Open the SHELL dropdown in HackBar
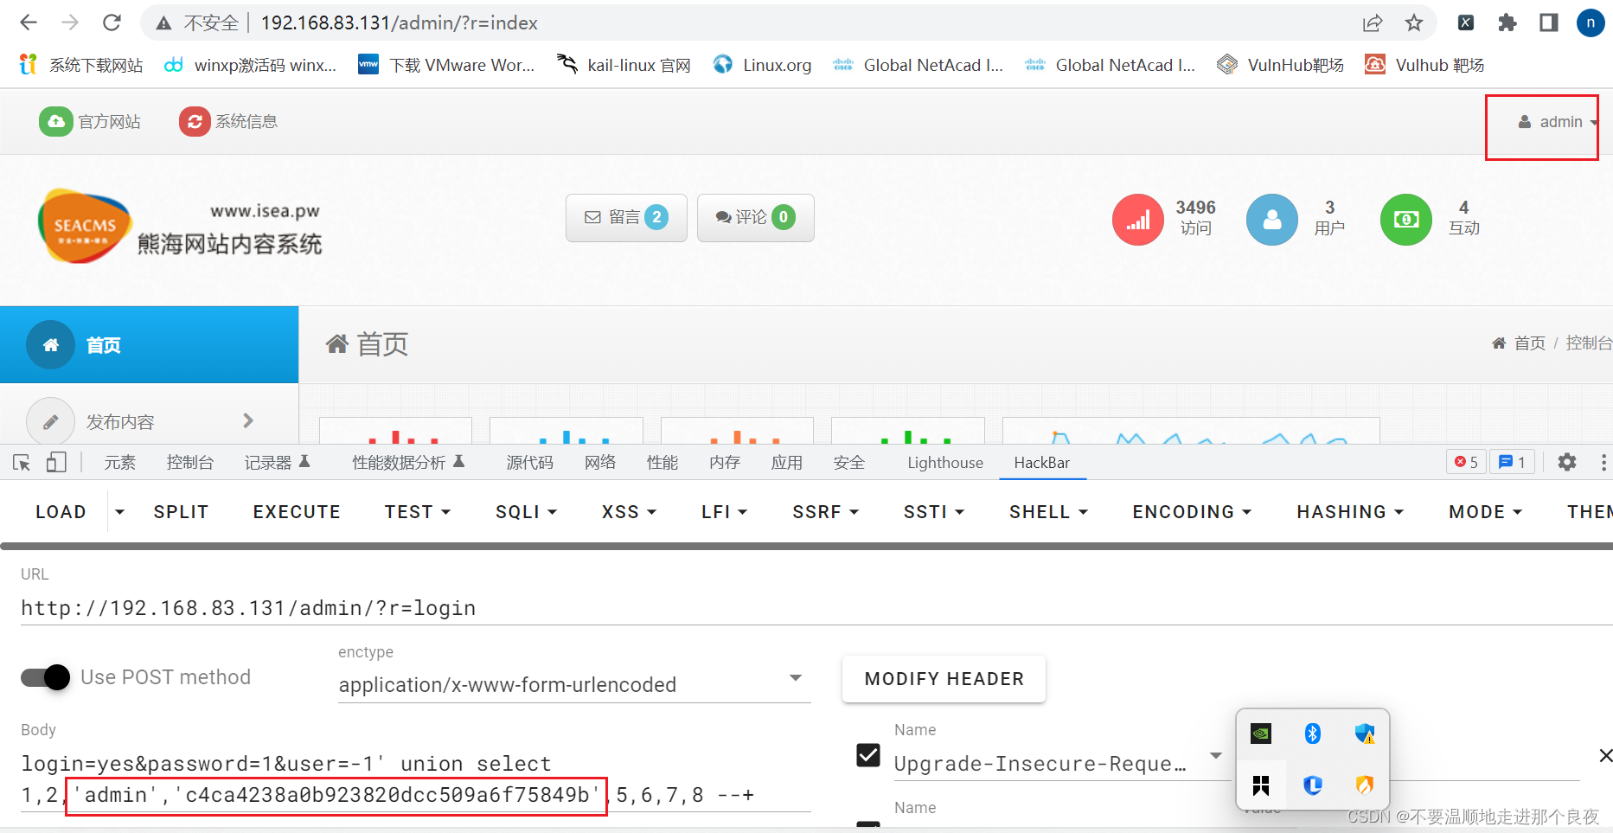The image size is (1613, 833). pyautogui.click(x=1048, y=512)
